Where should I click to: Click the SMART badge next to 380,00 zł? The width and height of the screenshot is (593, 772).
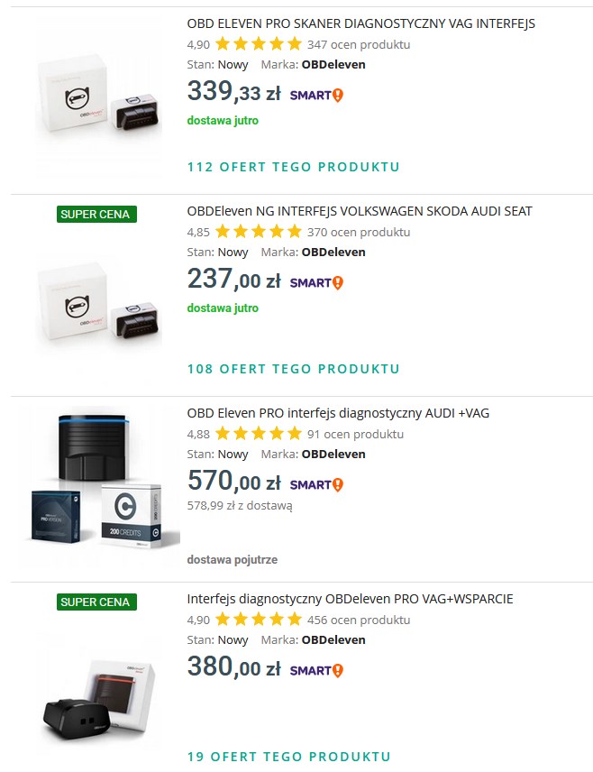[x=316, y=671]
